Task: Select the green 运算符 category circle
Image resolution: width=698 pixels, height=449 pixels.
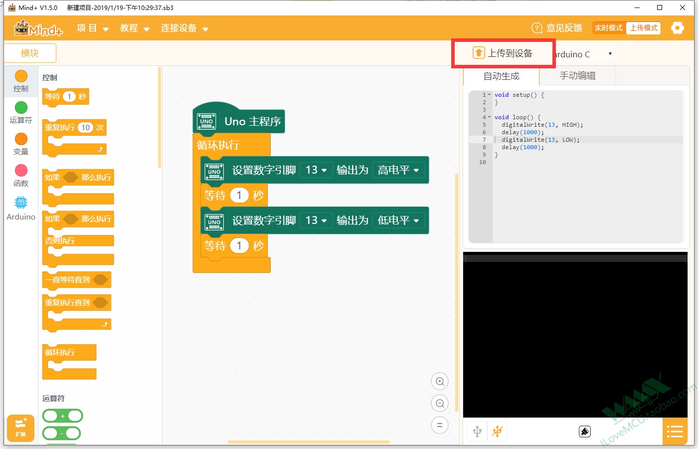Action: 21,108
